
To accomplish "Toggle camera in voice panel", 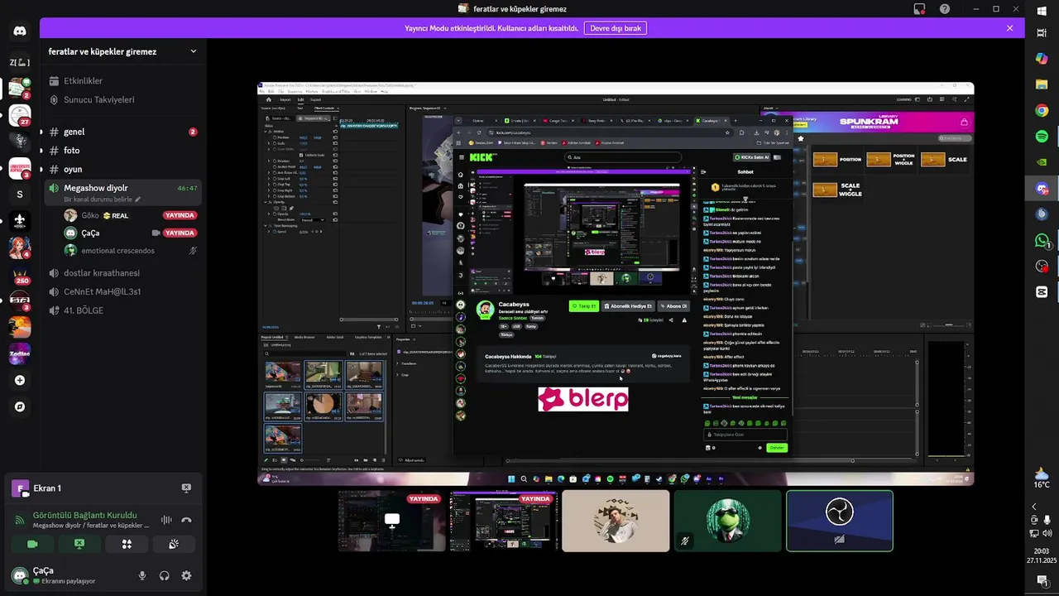I will tap(32, 544).
